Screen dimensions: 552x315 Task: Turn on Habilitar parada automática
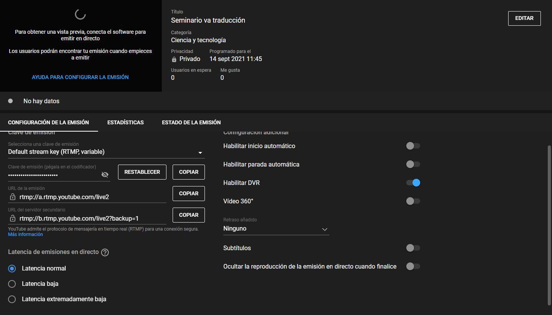click(413, 164)
